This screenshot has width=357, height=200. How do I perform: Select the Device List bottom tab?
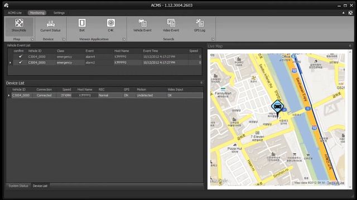(x=40, y=186)
